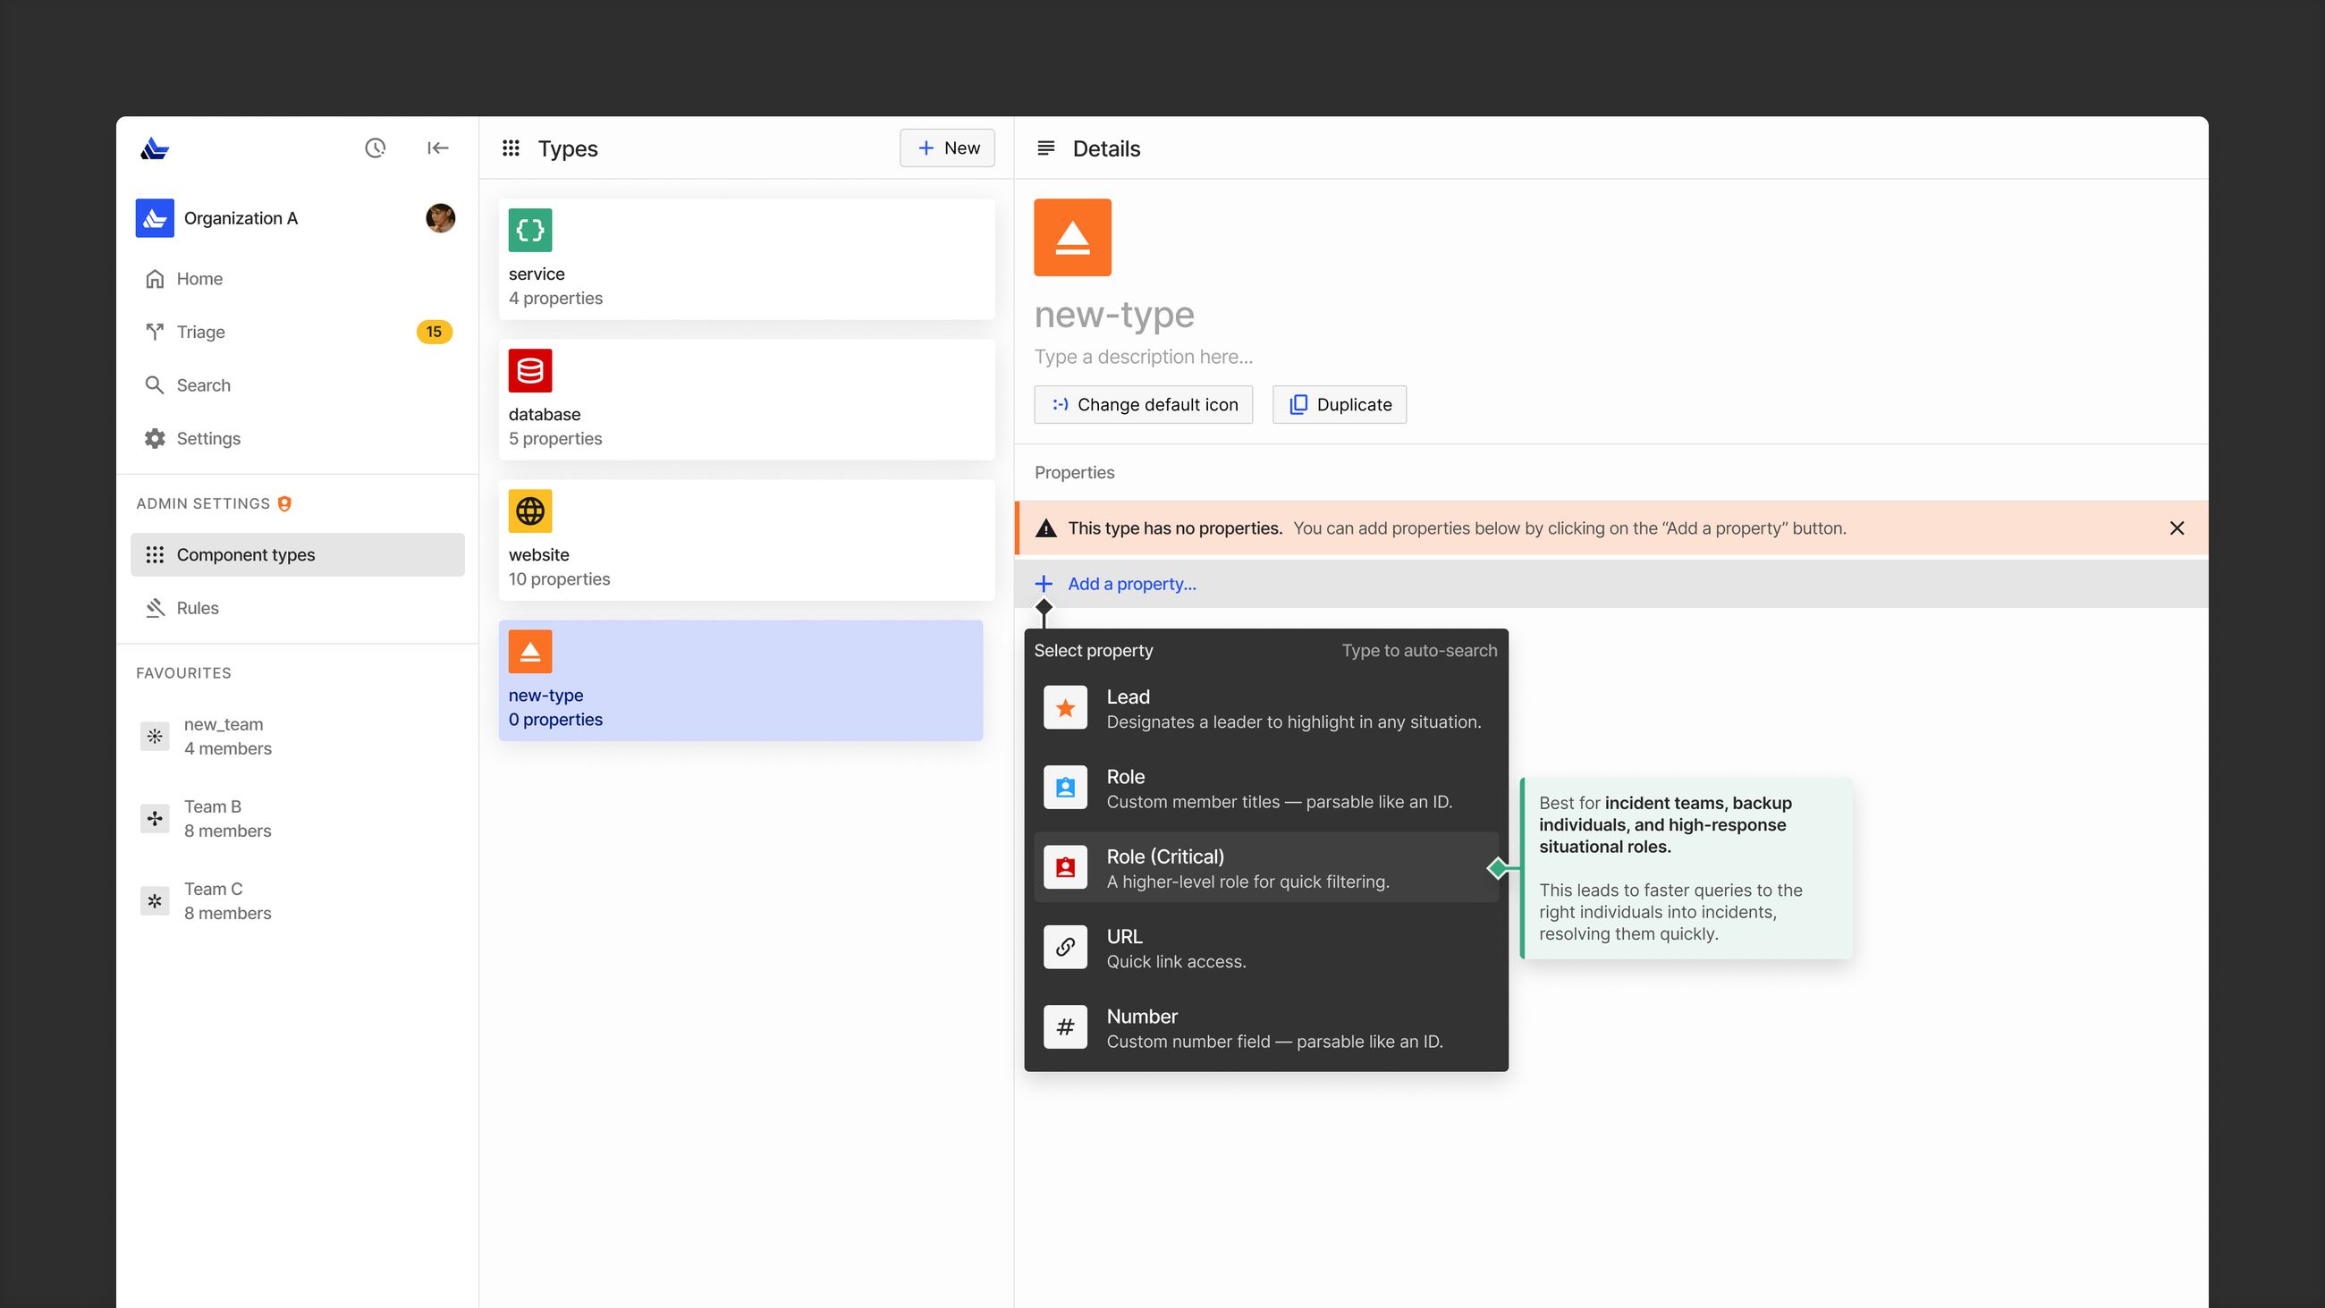Image resolution: width=2325 pixels, height=1308 pixels.
Task: Click the yellow website globe icon
Action: [x=529, y=511]
